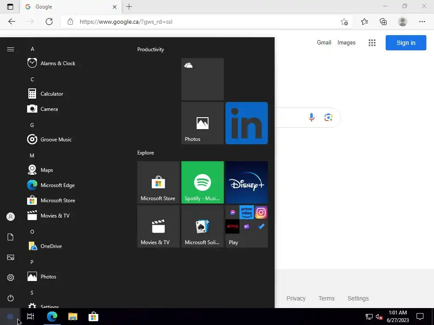Open Photos in the app list
Viewport: 434px width, 325px height.
pyautogui.click(x=42, y=276)
